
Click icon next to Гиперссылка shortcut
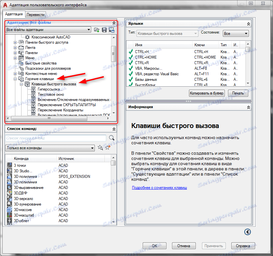click(x=33, y=89)
